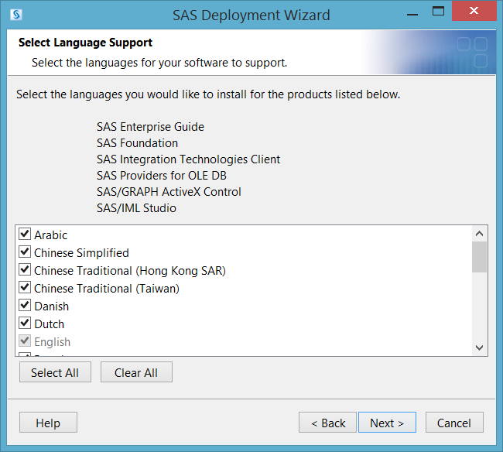This screenshot has width=503, height=452.
Task: Click 'SAS Providers for OLE DB' text
Action: [x=162, y=176]
